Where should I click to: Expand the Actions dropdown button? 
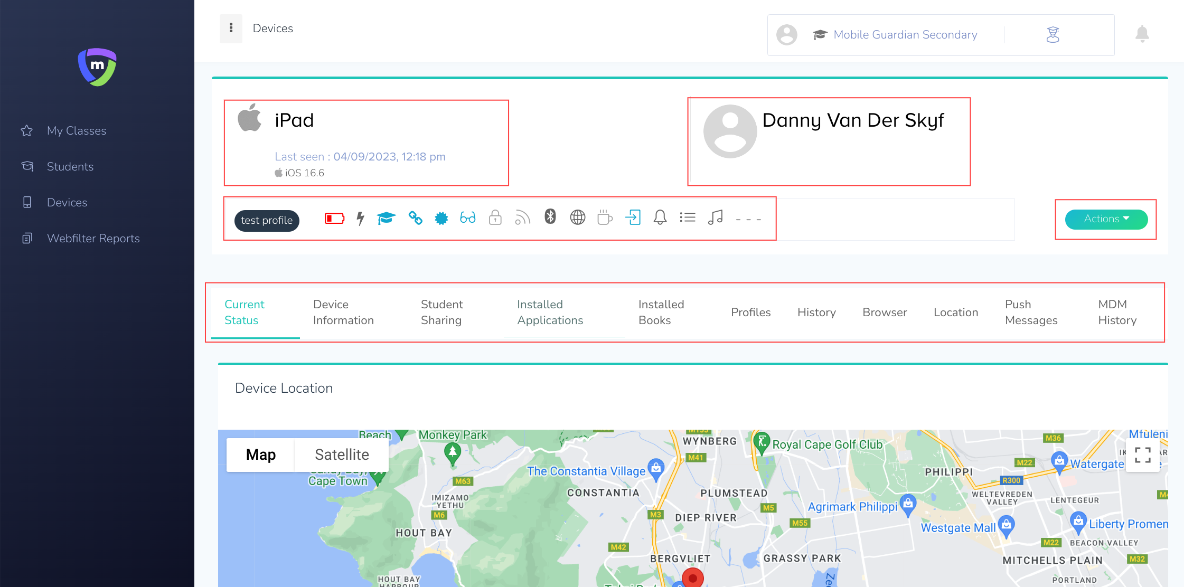(1106, 219)
